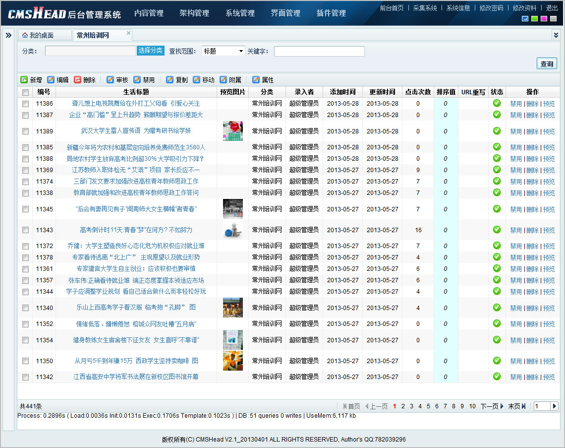Screen dimensions: 565x448
Task: Open the 查找范围 dropdown showing 标题
Action: [x=224, y=51]
